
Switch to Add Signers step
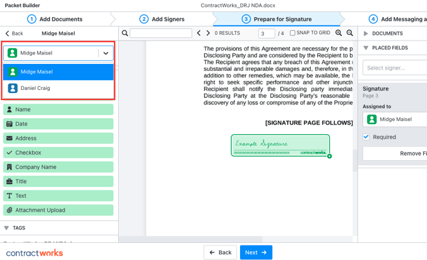162,19
